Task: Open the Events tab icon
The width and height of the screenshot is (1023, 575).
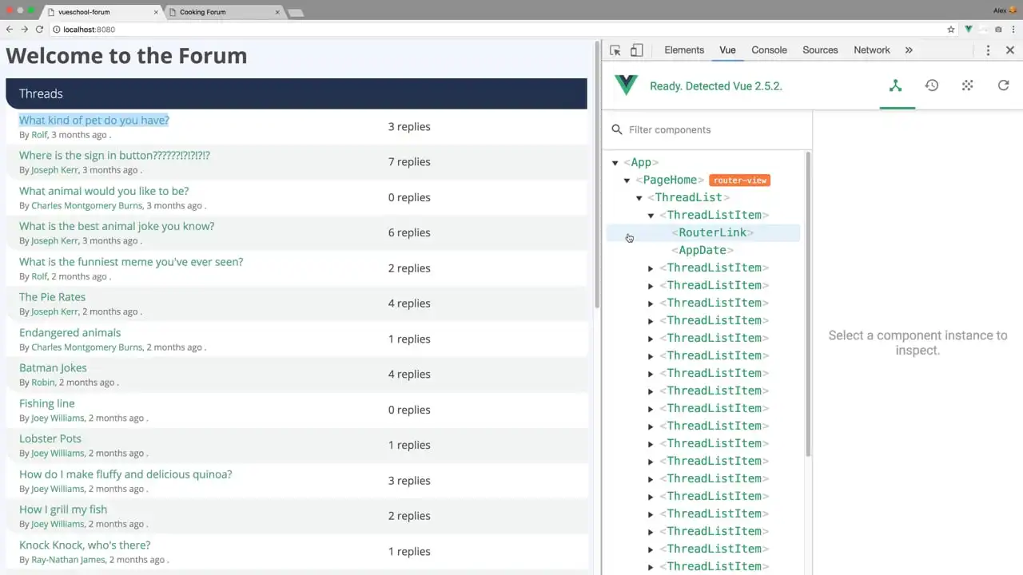Action: click(x=968, y=85)
